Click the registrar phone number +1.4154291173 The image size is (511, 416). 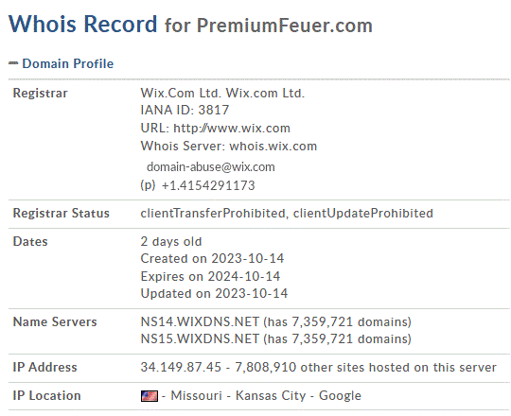point(208,185)
